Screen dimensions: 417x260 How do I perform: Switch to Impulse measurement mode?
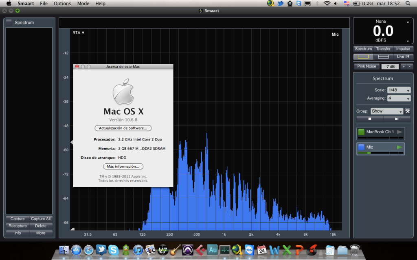pyautogui.click(x=403, y=49)
